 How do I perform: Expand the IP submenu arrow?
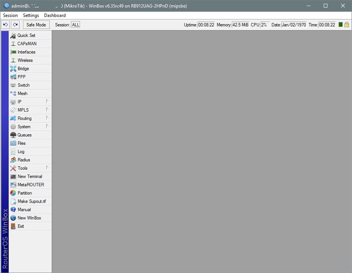click(47, 101)
